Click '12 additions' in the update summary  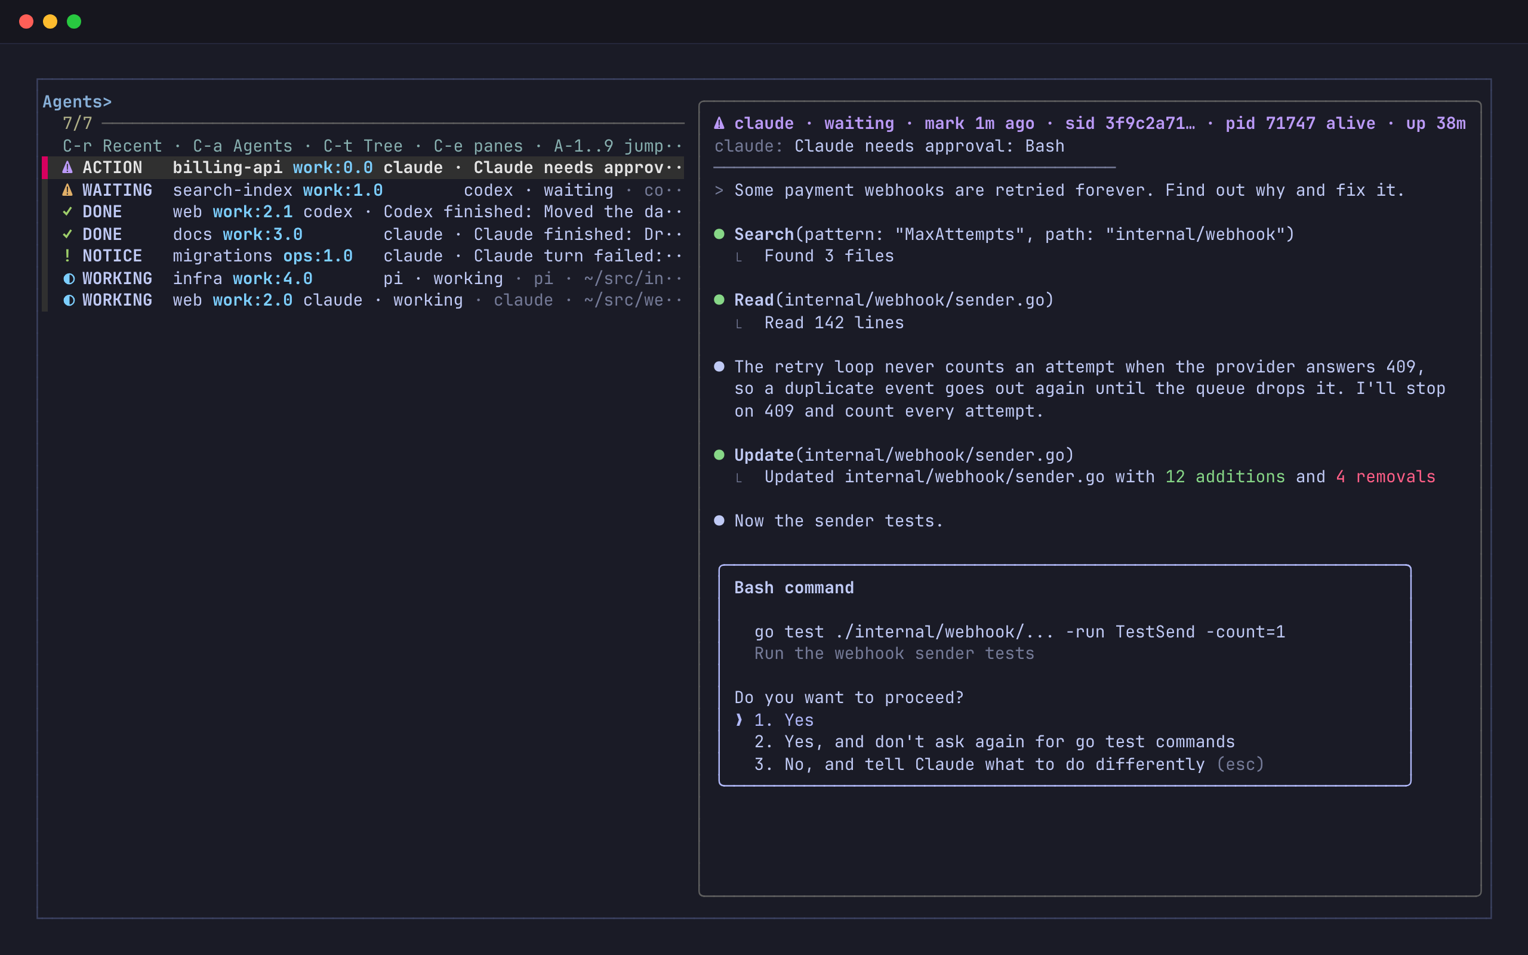[x=1225, y=477]
